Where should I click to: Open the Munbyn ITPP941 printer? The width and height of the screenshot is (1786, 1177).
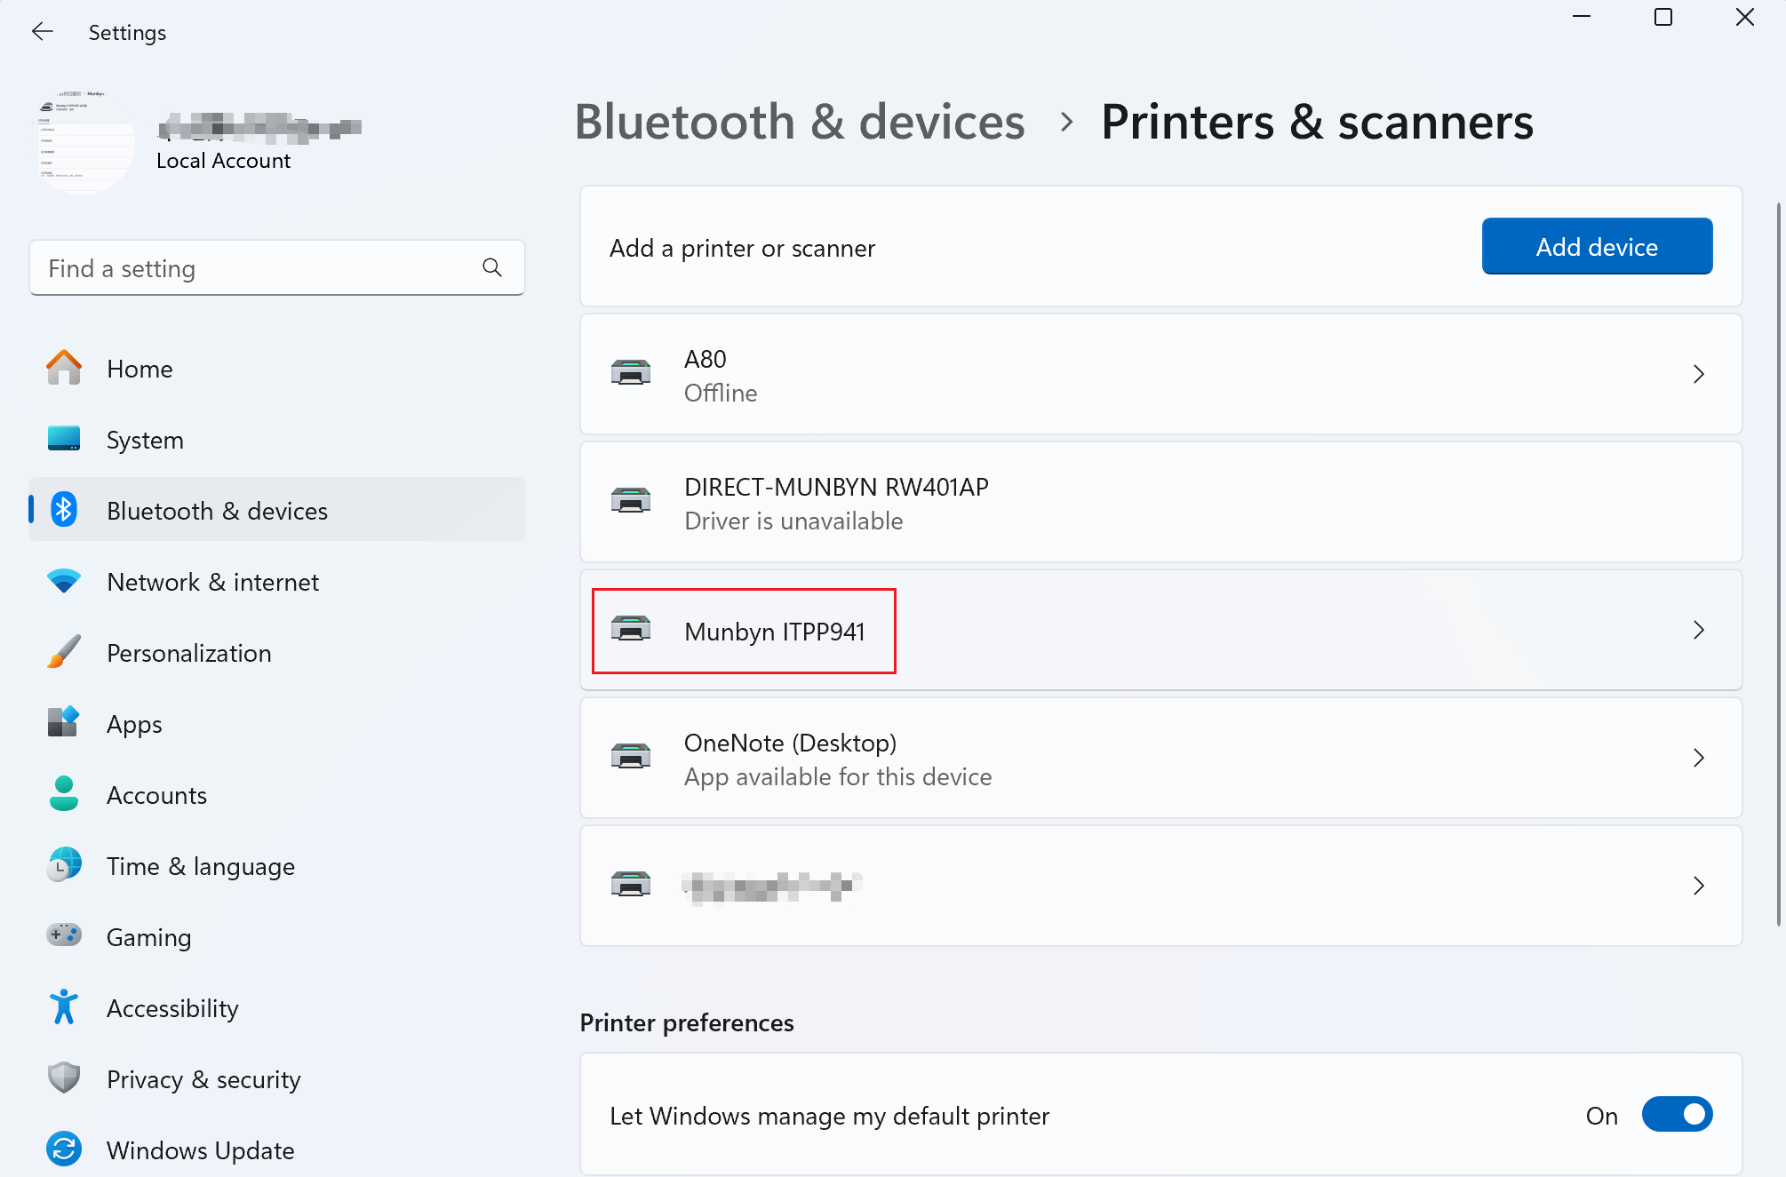[1160, 630]
